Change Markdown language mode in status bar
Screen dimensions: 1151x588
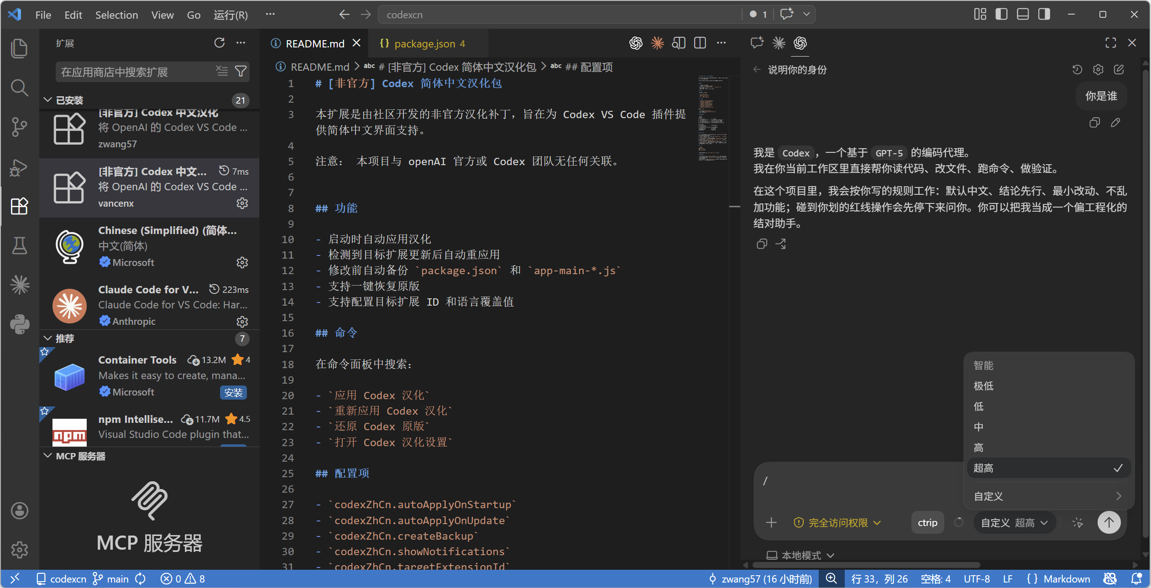1067,579
